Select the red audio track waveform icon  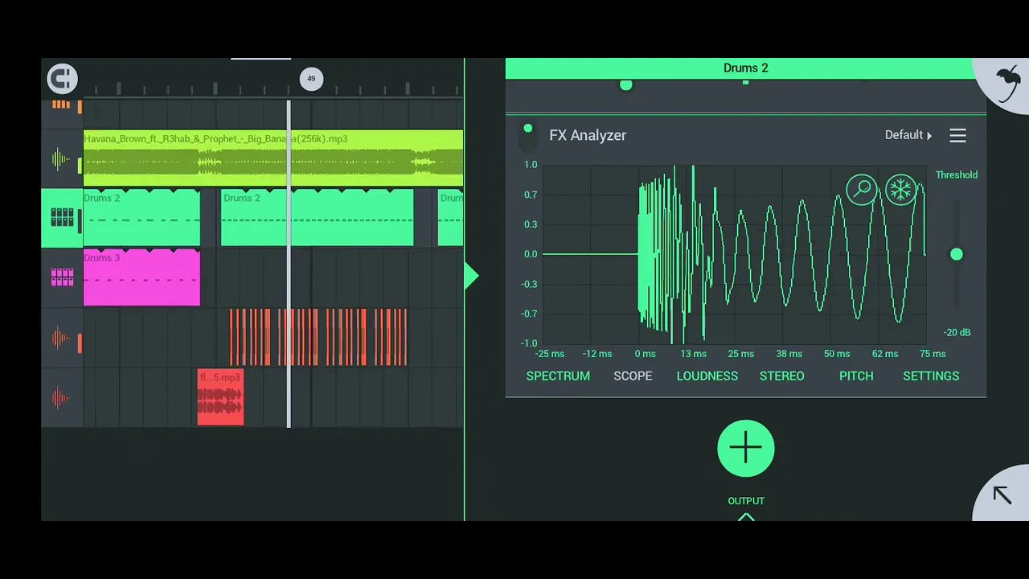click(61, 398)
